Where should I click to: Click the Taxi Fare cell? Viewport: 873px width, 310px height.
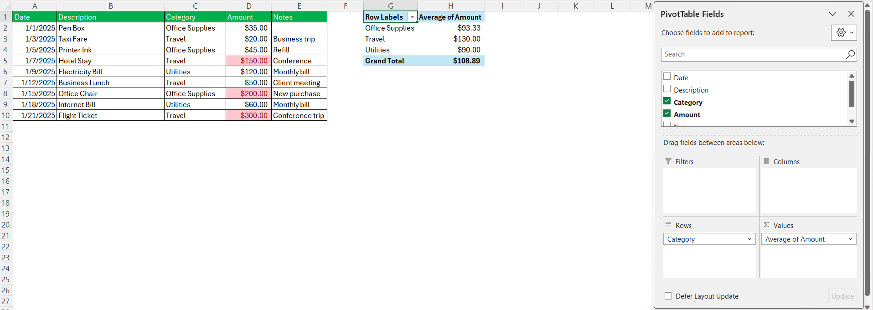[x=110, y=39]
